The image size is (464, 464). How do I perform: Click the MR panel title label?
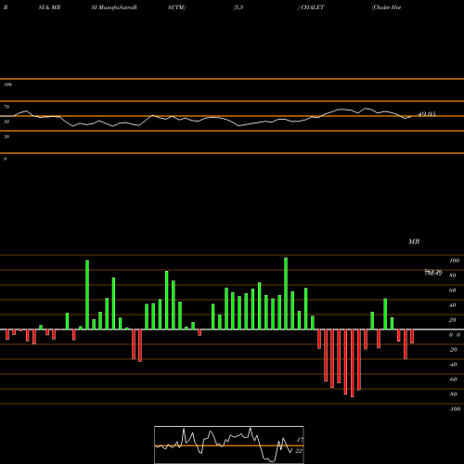(414, 241)
